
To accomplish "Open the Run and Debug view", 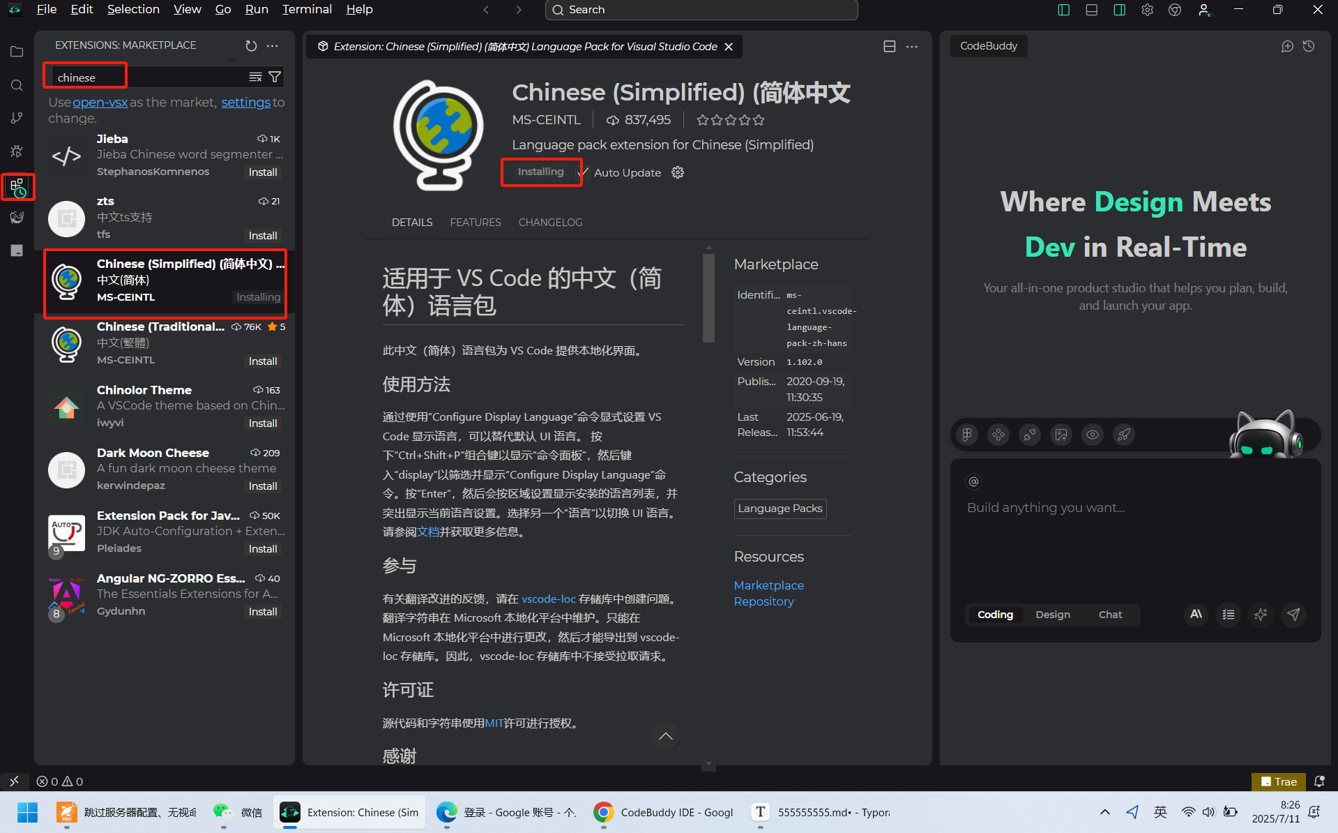I will click(17, 151).
